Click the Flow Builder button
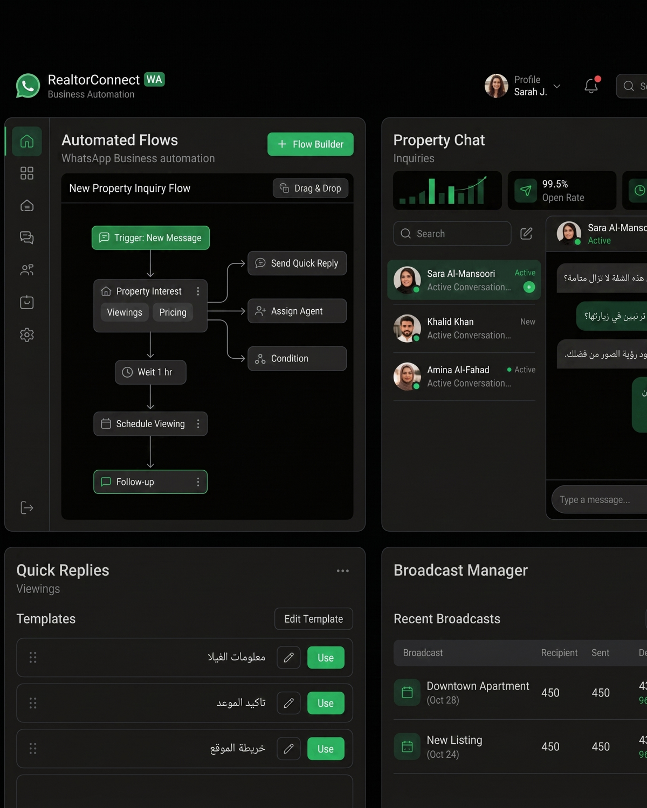The height and width of the screenshot is (808, 647). coord(311,144)
